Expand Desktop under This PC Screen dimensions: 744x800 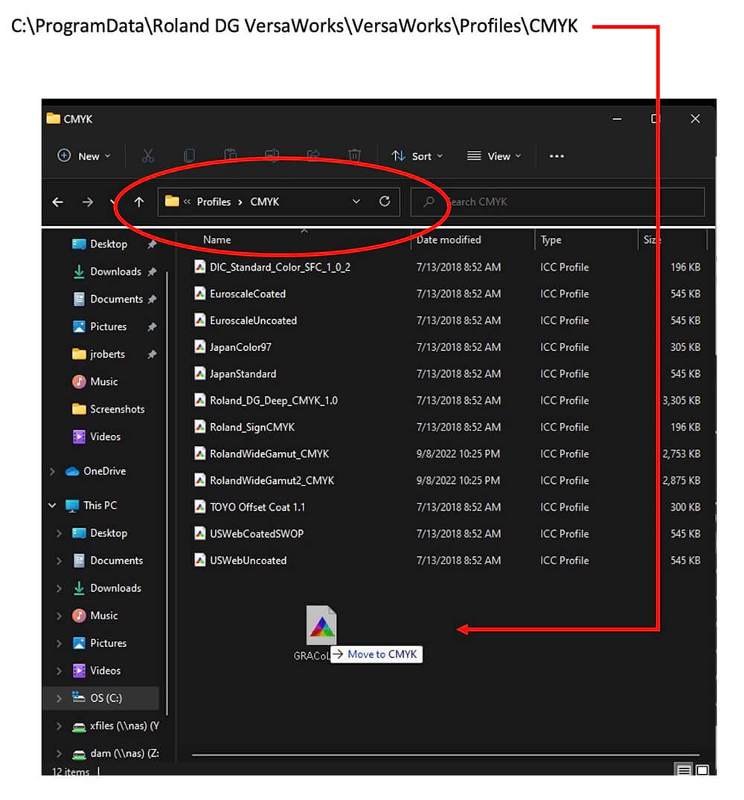point(60,534)
